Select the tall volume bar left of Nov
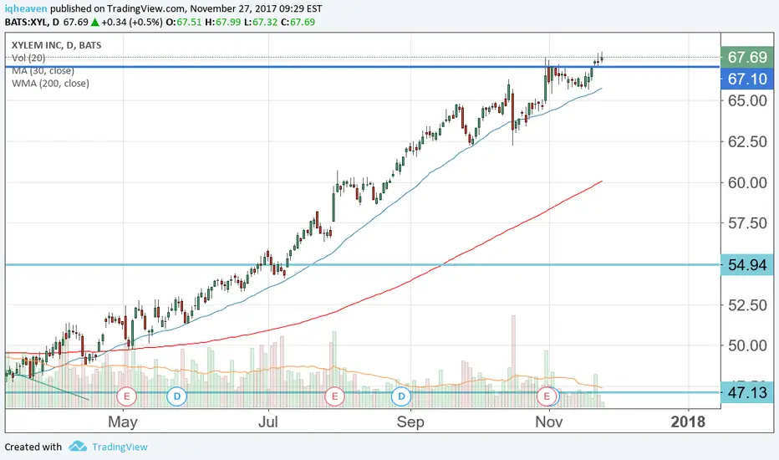 [x=514, y=361]
